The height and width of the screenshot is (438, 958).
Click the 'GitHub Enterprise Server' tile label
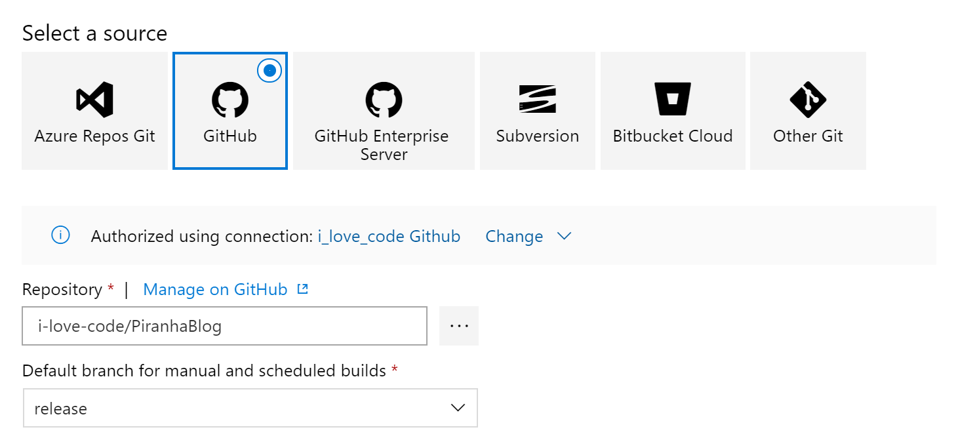coord(382,145)
